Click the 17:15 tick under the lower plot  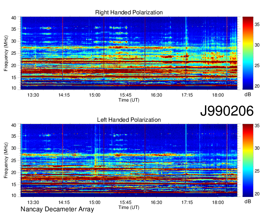[x=187, y=202]
